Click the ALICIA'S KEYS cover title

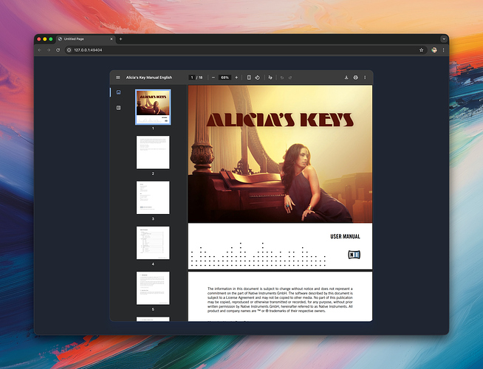280,120
